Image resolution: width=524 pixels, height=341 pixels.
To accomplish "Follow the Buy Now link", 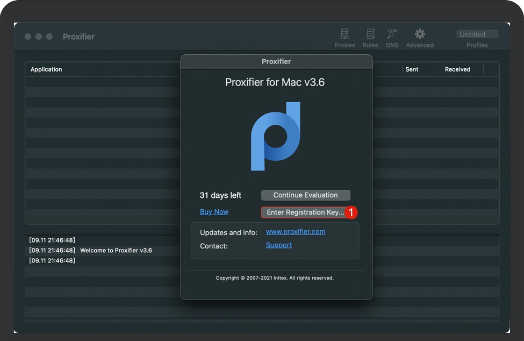I will [x=214, y=212].
